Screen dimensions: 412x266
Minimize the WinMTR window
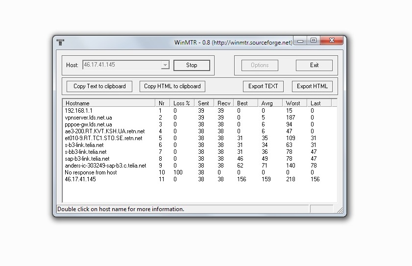click(300, 41)
